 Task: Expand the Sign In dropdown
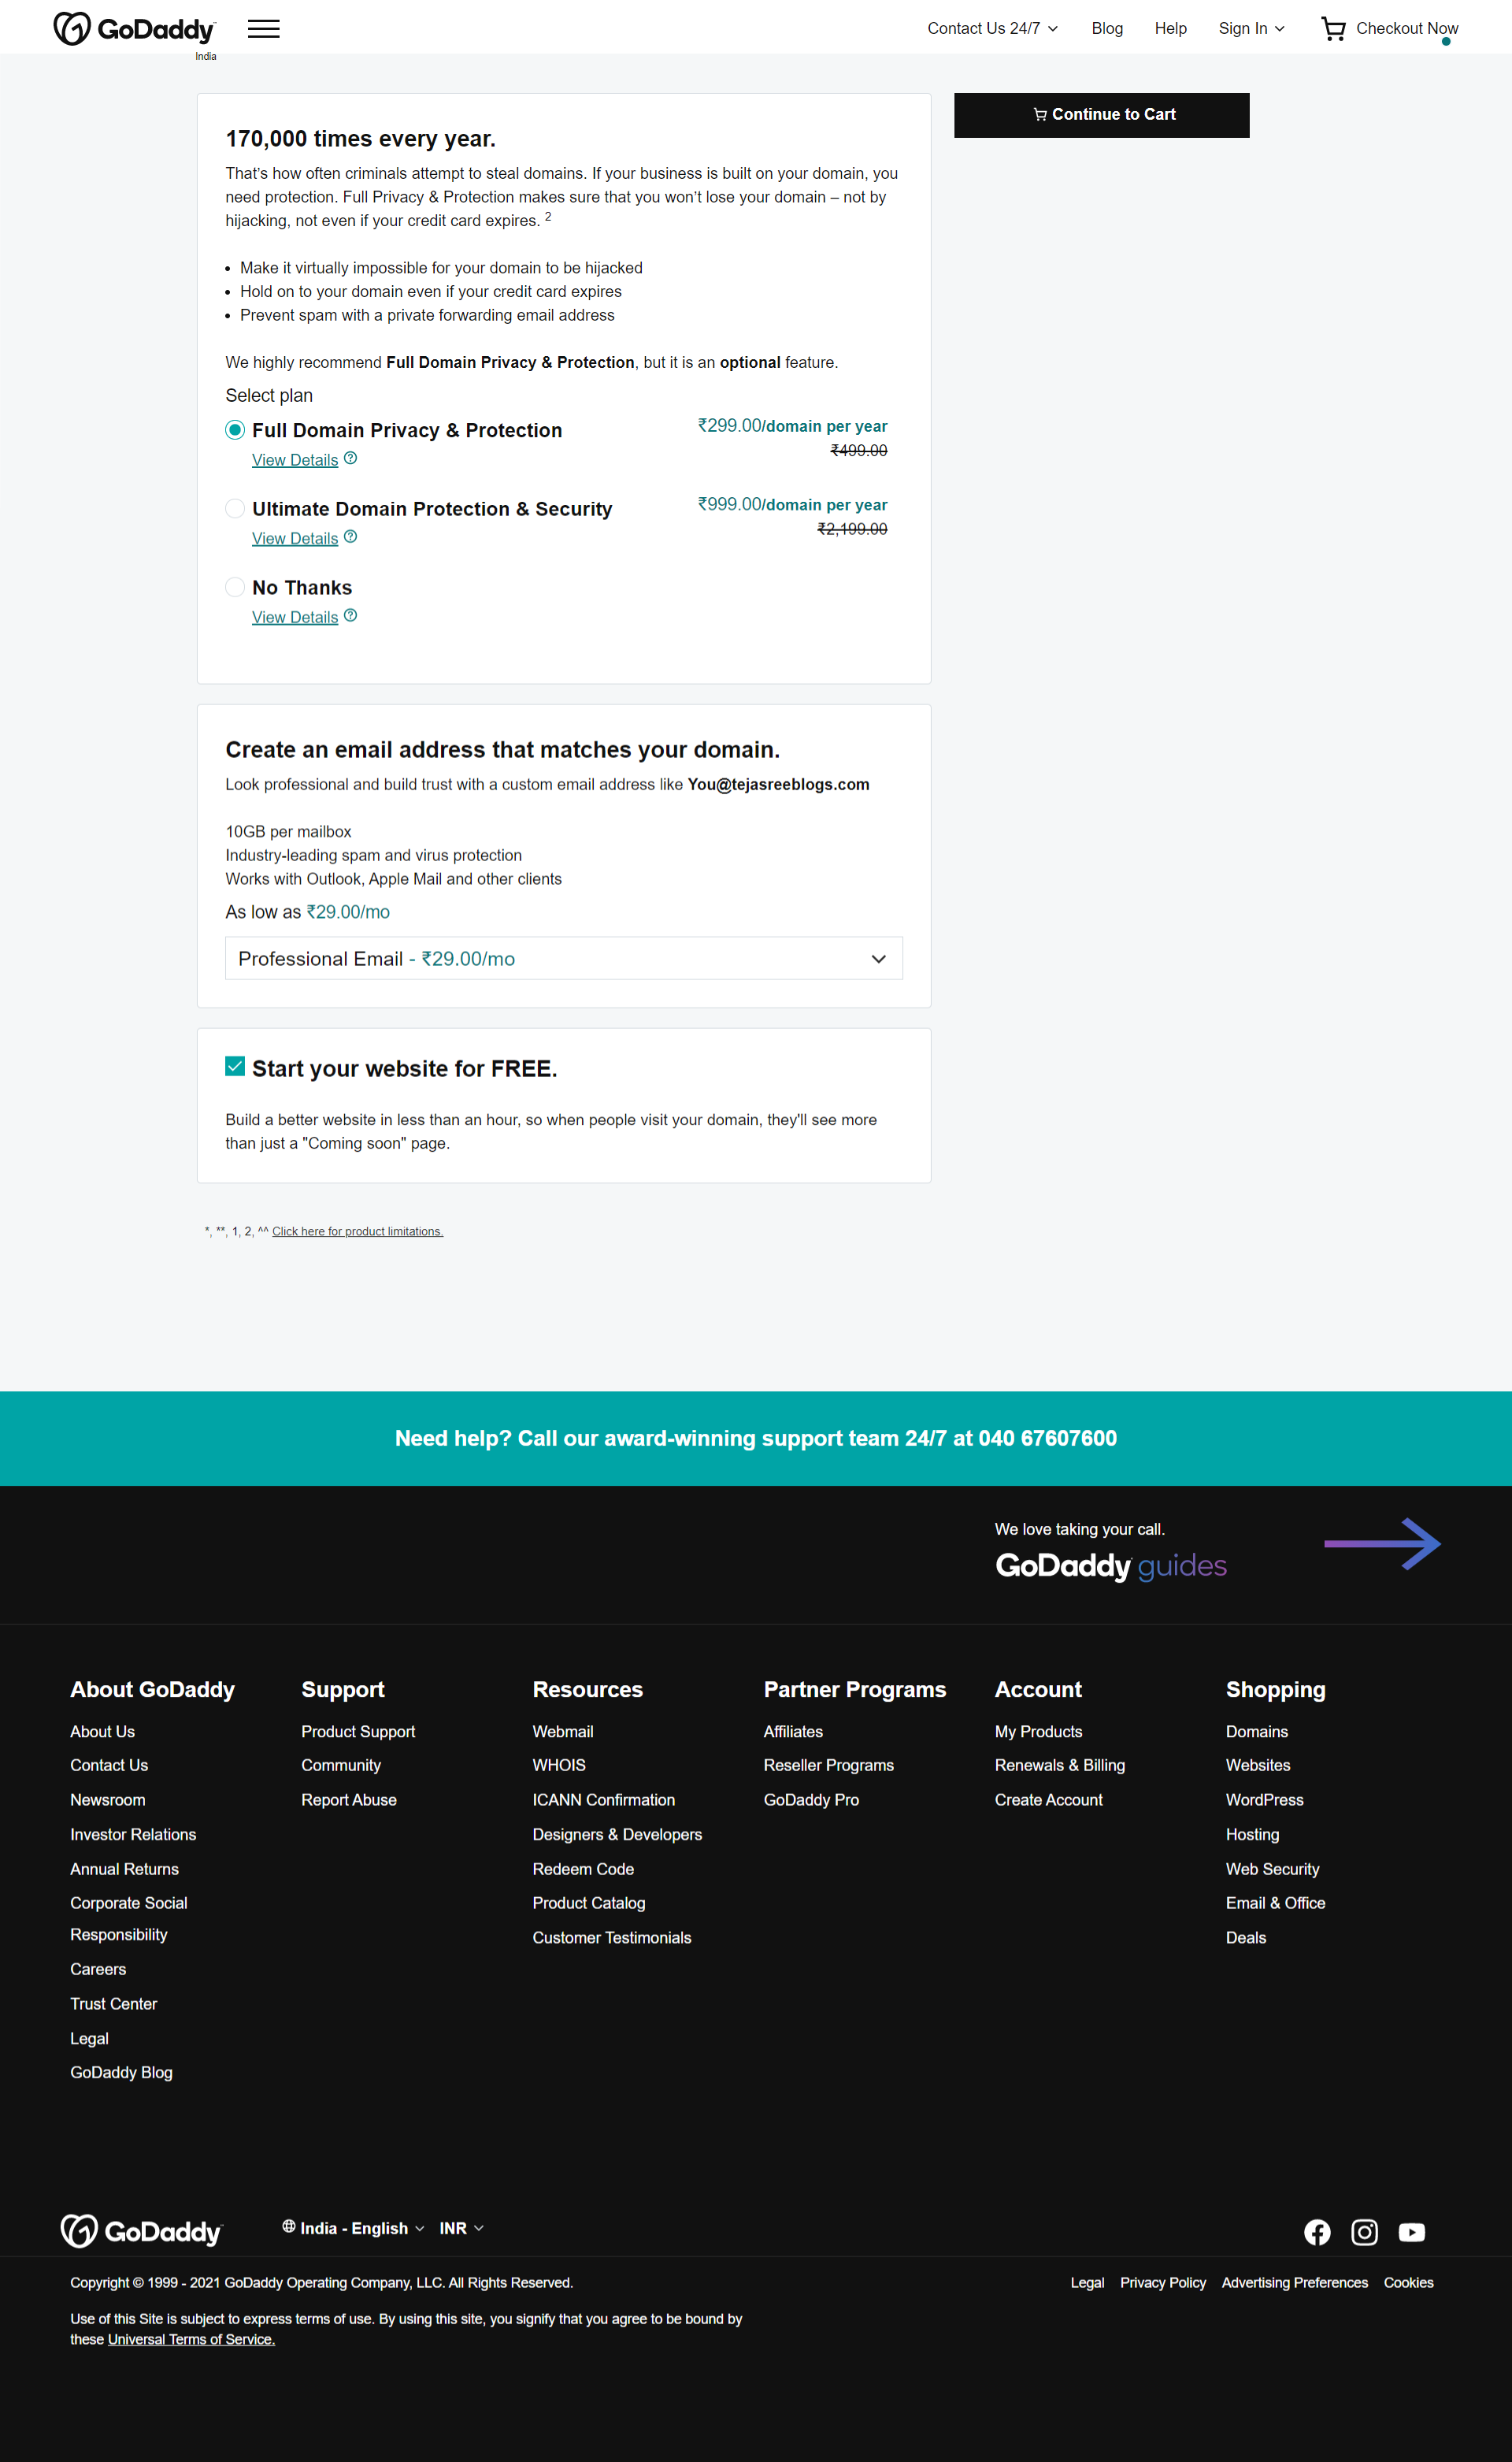click(1251, 28)
